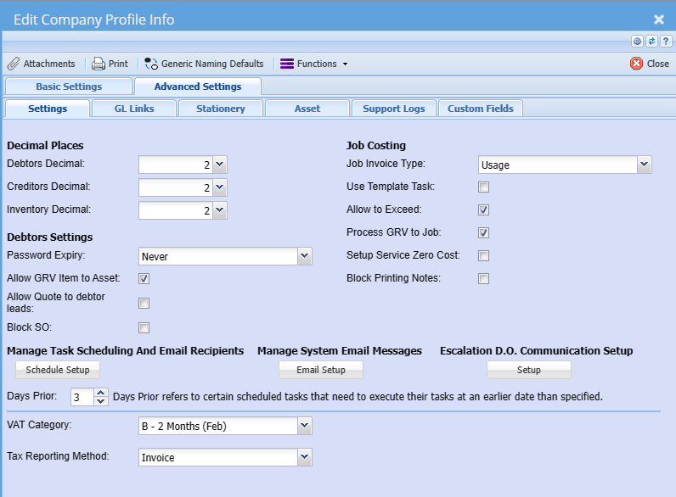
Task: Click the Schedule Setup button
Action: click(x=58, y=370)
